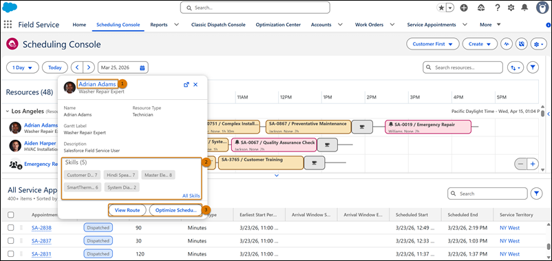Viewport: 552px width, 261px height.
Task: Open the More navigation menu
Action: point(490,25)
